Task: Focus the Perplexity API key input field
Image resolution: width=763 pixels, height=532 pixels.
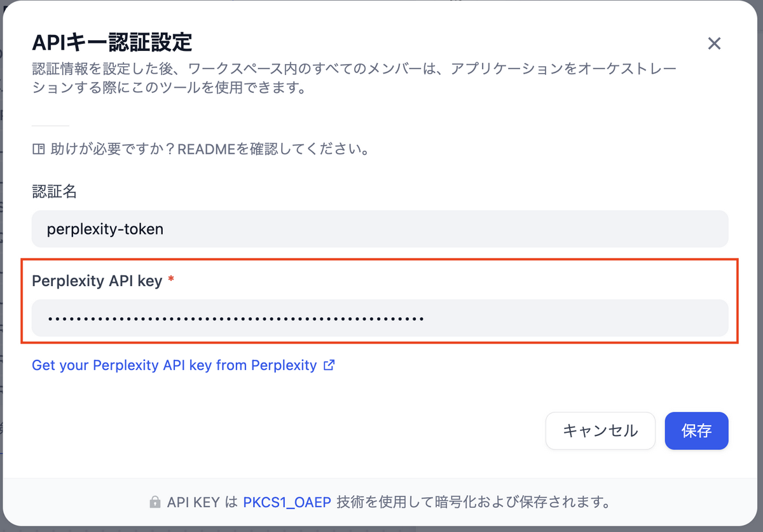Action: [380, 317]
